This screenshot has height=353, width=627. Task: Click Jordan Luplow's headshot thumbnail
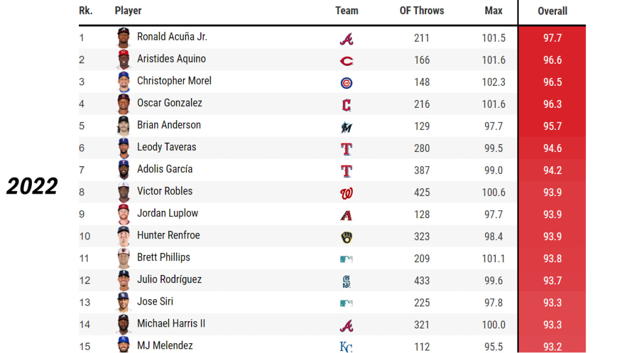[124, 214]
